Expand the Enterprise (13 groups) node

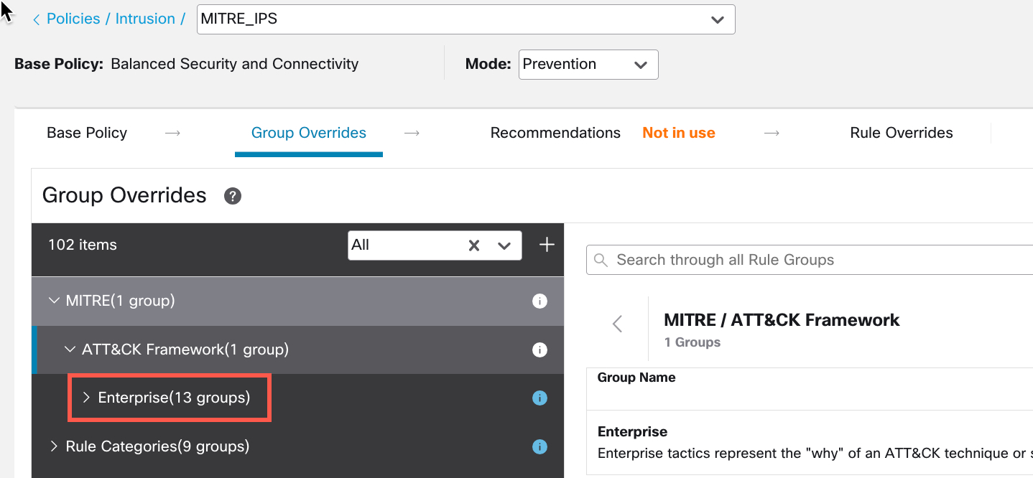[x=86, y=398]
